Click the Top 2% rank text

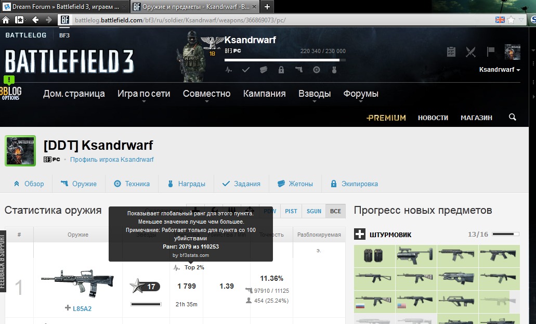(194, 267)
